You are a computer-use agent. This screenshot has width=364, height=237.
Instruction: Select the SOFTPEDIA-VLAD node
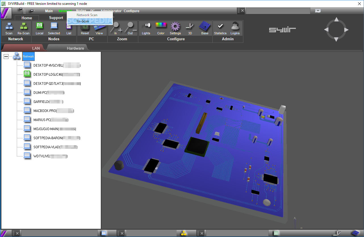(x=55, y=147)
